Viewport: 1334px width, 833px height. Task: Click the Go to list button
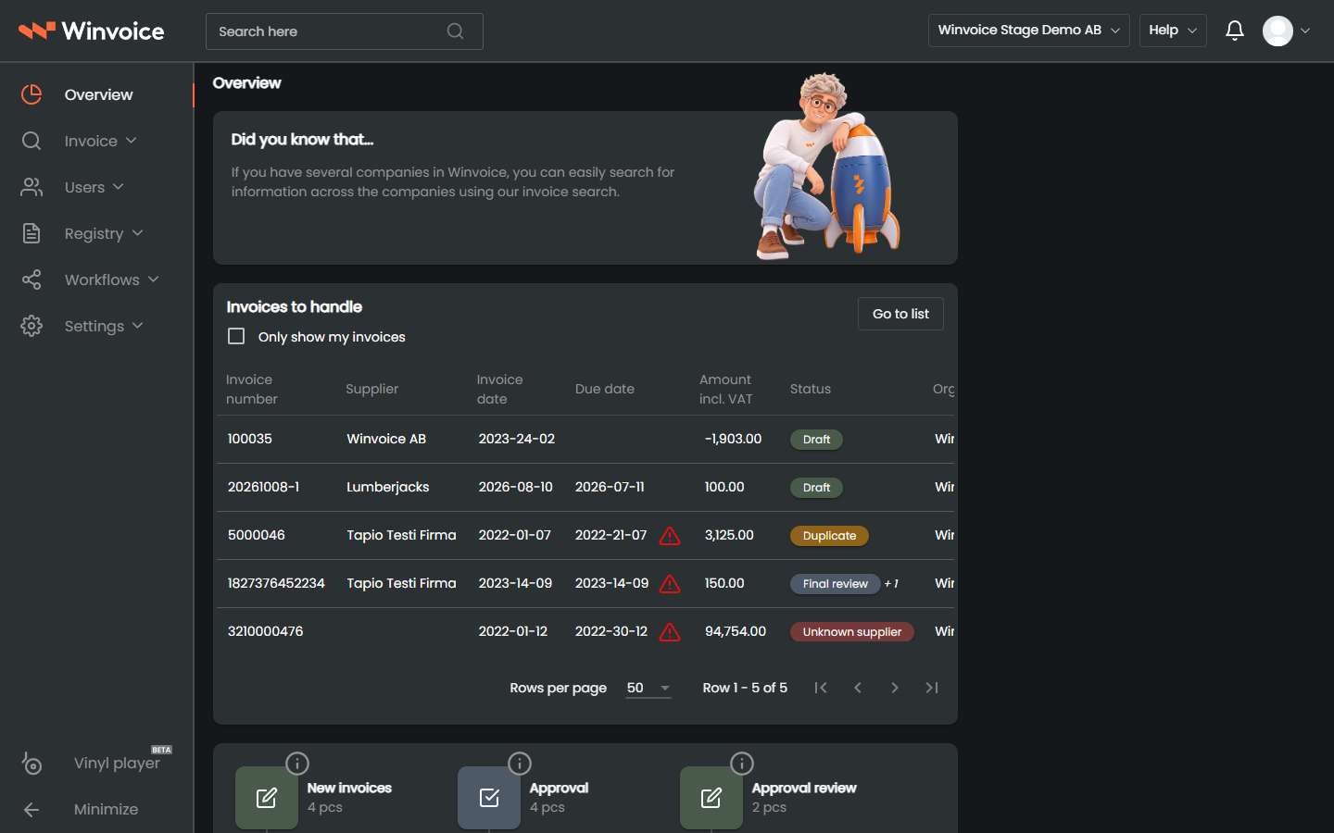pos(900,314)
